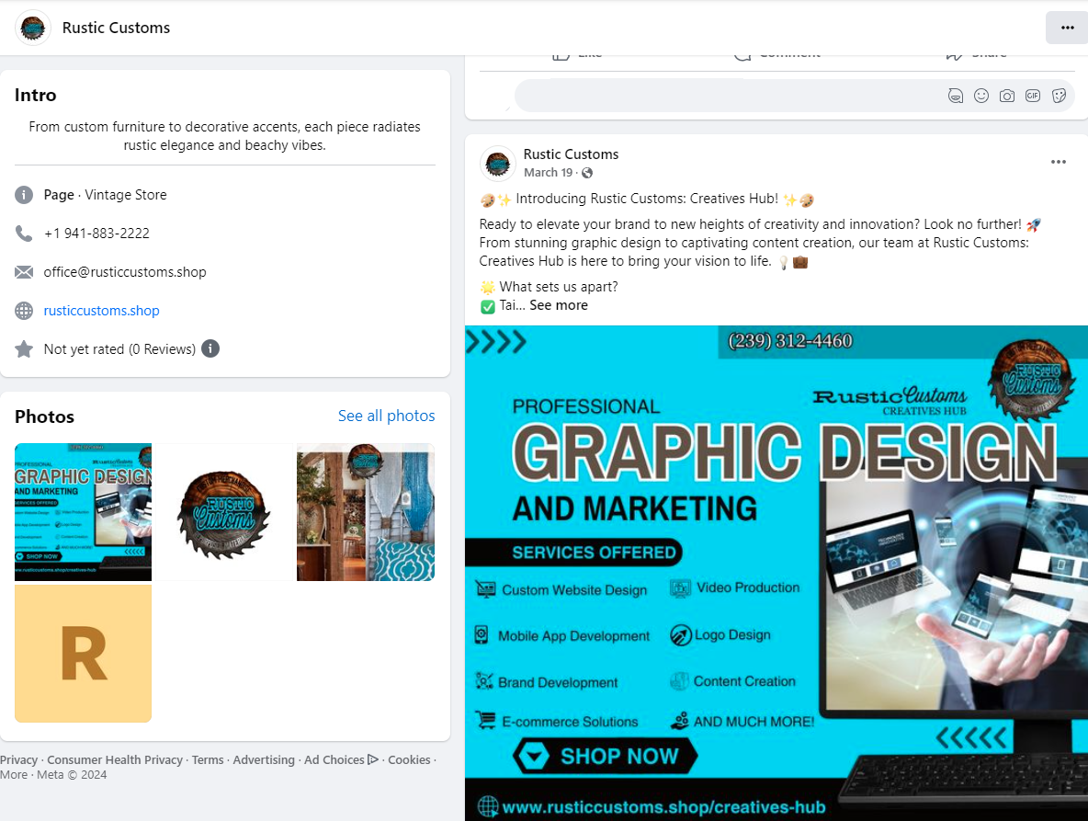Open the Terms footer link
The image size is (1088, 821).
209,760
